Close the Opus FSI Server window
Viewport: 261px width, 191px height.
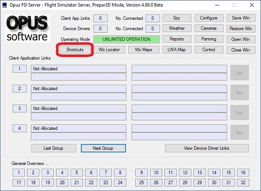(x=252, y=5)
